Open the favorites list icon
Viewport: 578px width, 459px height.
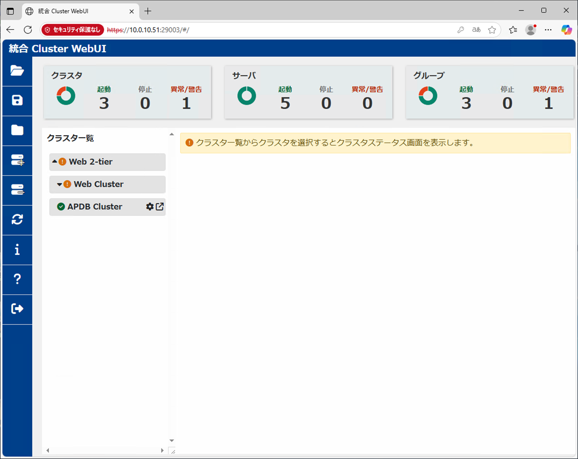(x=513, y=29)
